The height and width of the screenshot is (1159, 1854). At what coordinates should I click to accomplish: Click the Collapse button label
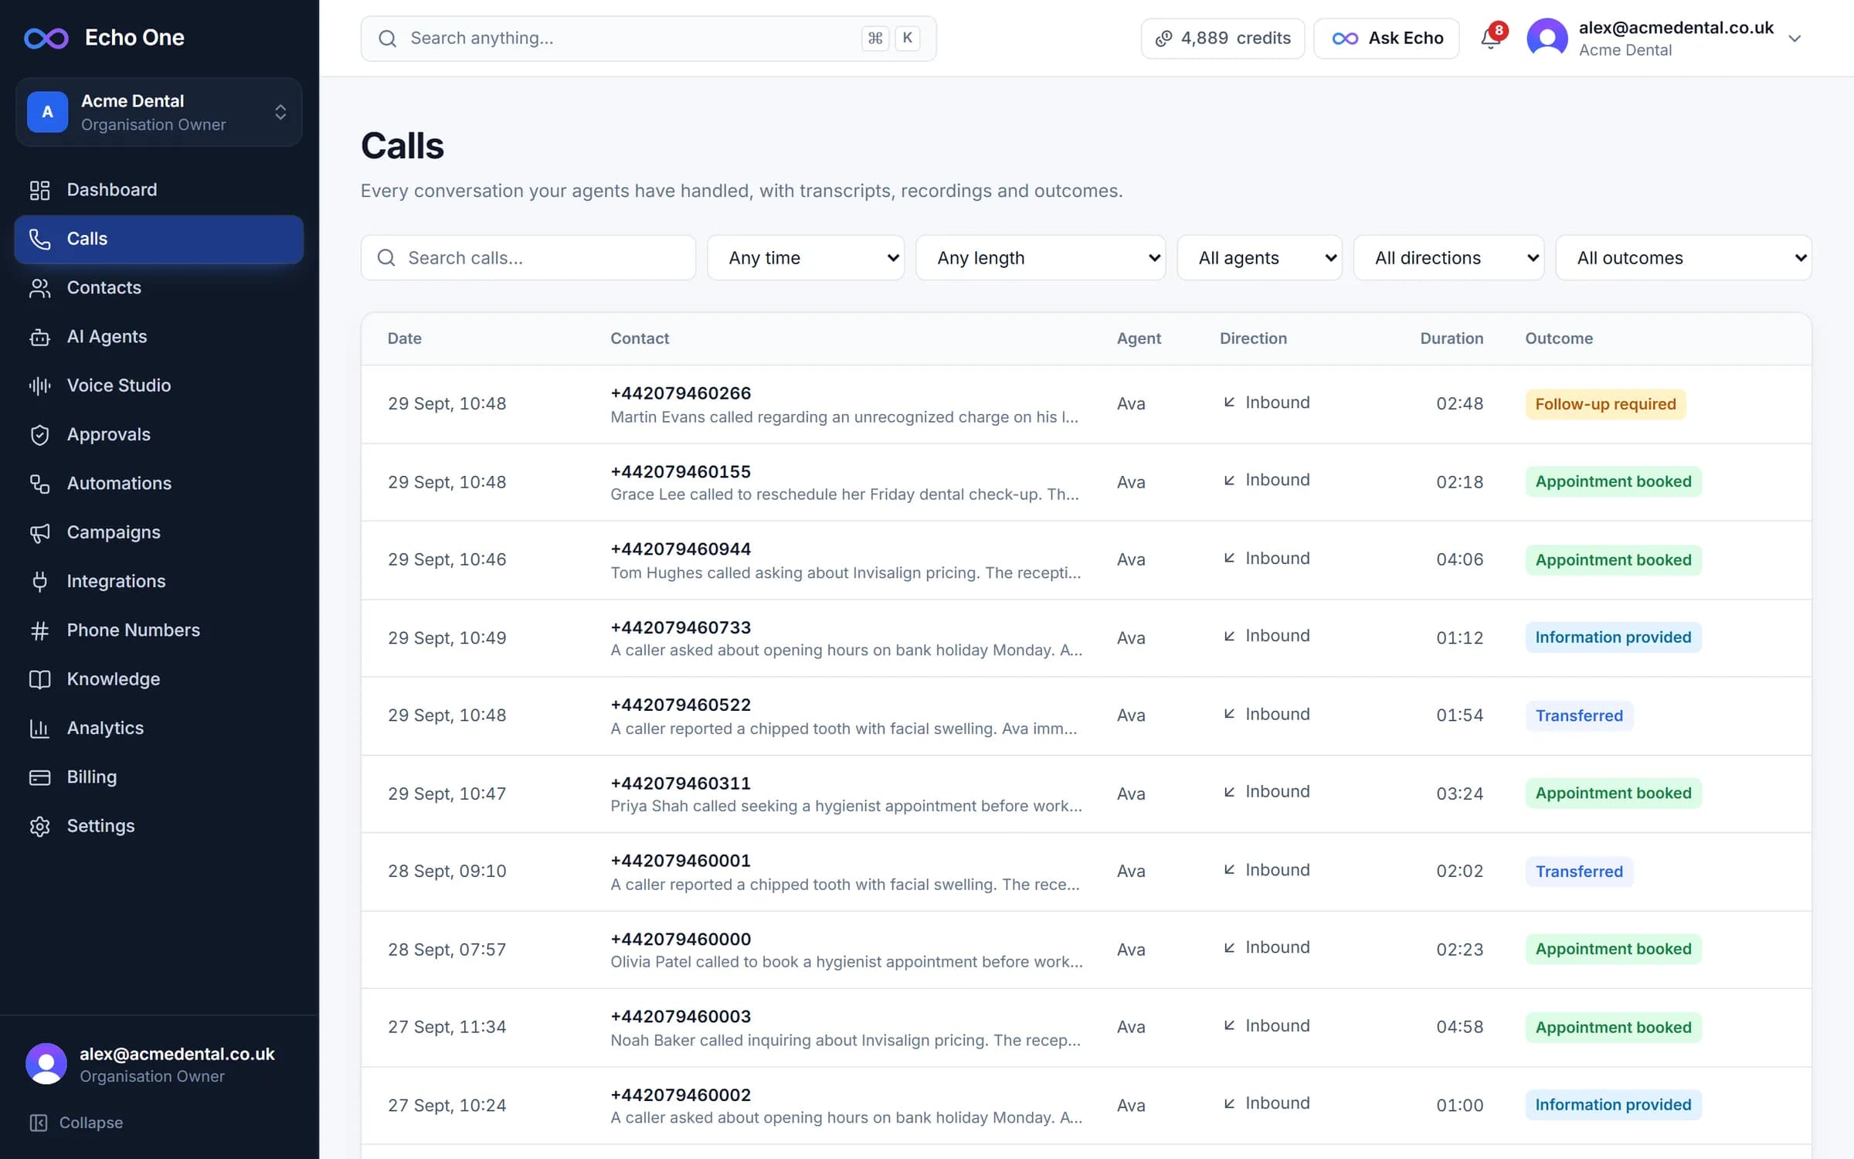(91, 1123)
